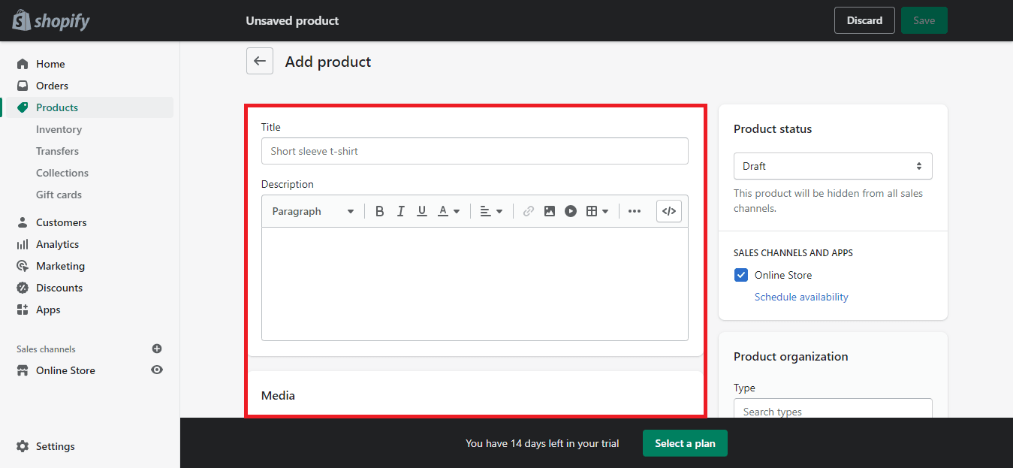Change product status from Draft
Screen dimensions: 1013x468
832,165
